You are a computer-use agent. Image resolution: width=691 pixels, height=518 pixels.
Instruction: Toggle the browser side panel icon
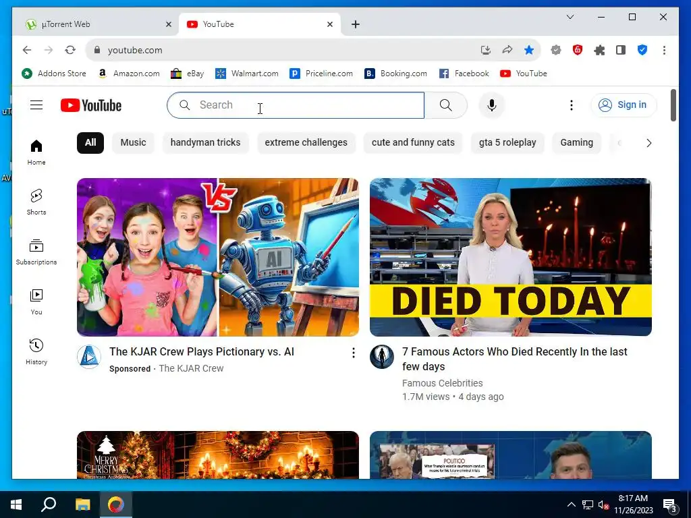[621, 50]
